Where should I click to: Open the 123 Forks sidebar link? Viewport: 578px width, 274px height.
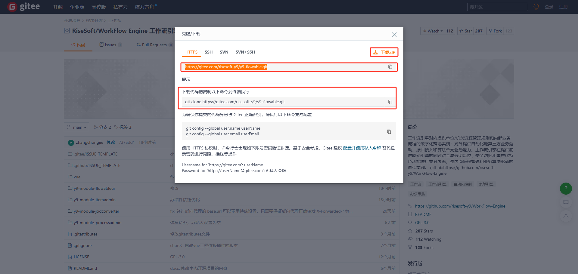pyautogui.click(x=424, y=248)
